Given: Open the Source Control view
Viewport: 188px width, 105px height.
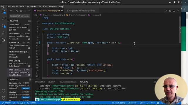Looking at the screenshot, I should tap(4, 26).
